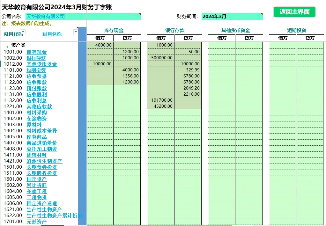
Task: Open the 科目名称 filter dropdown
Action: (76, 32)
